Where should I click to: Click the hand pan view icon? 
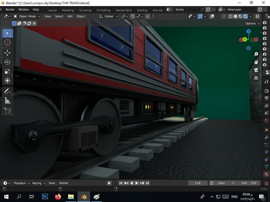coord(256,62)
